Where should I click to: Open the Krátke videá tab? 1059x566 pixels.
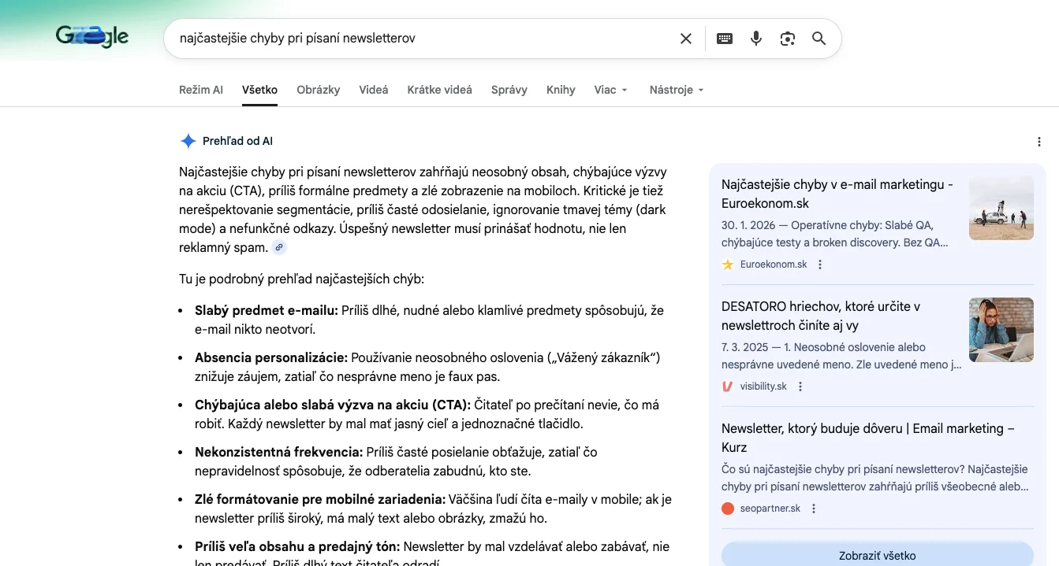point(439,90)
